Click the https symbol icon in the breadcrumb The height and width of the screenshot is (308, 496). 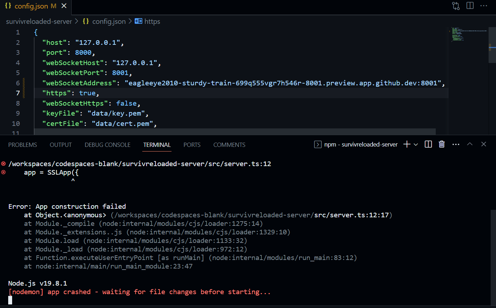[x=139, y=21]
